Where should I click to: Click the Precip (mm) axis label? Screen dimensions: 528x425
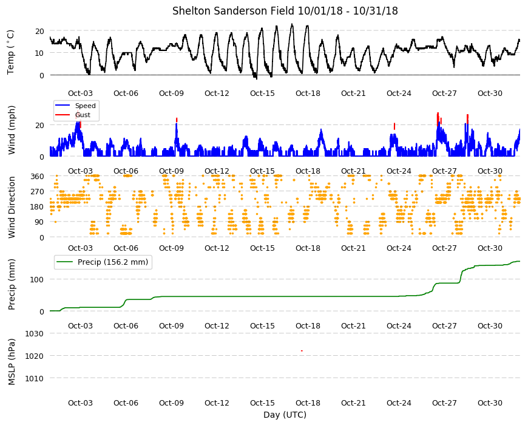tap(12, 284)
